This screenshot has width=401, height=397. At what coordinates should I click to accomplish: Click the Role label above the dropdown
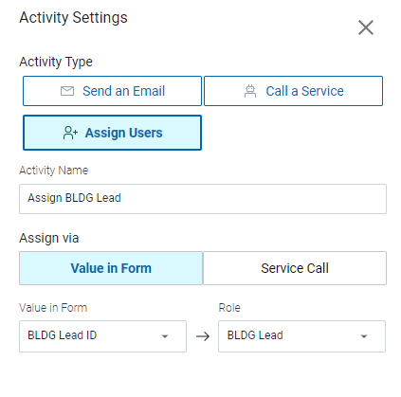click(229, 308)
